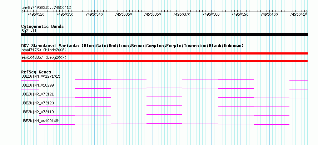Open the UBE2W|NR_073120 transcript label

[38, 103]
